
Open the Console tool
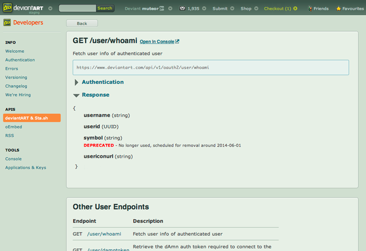[x=13, y=159]
